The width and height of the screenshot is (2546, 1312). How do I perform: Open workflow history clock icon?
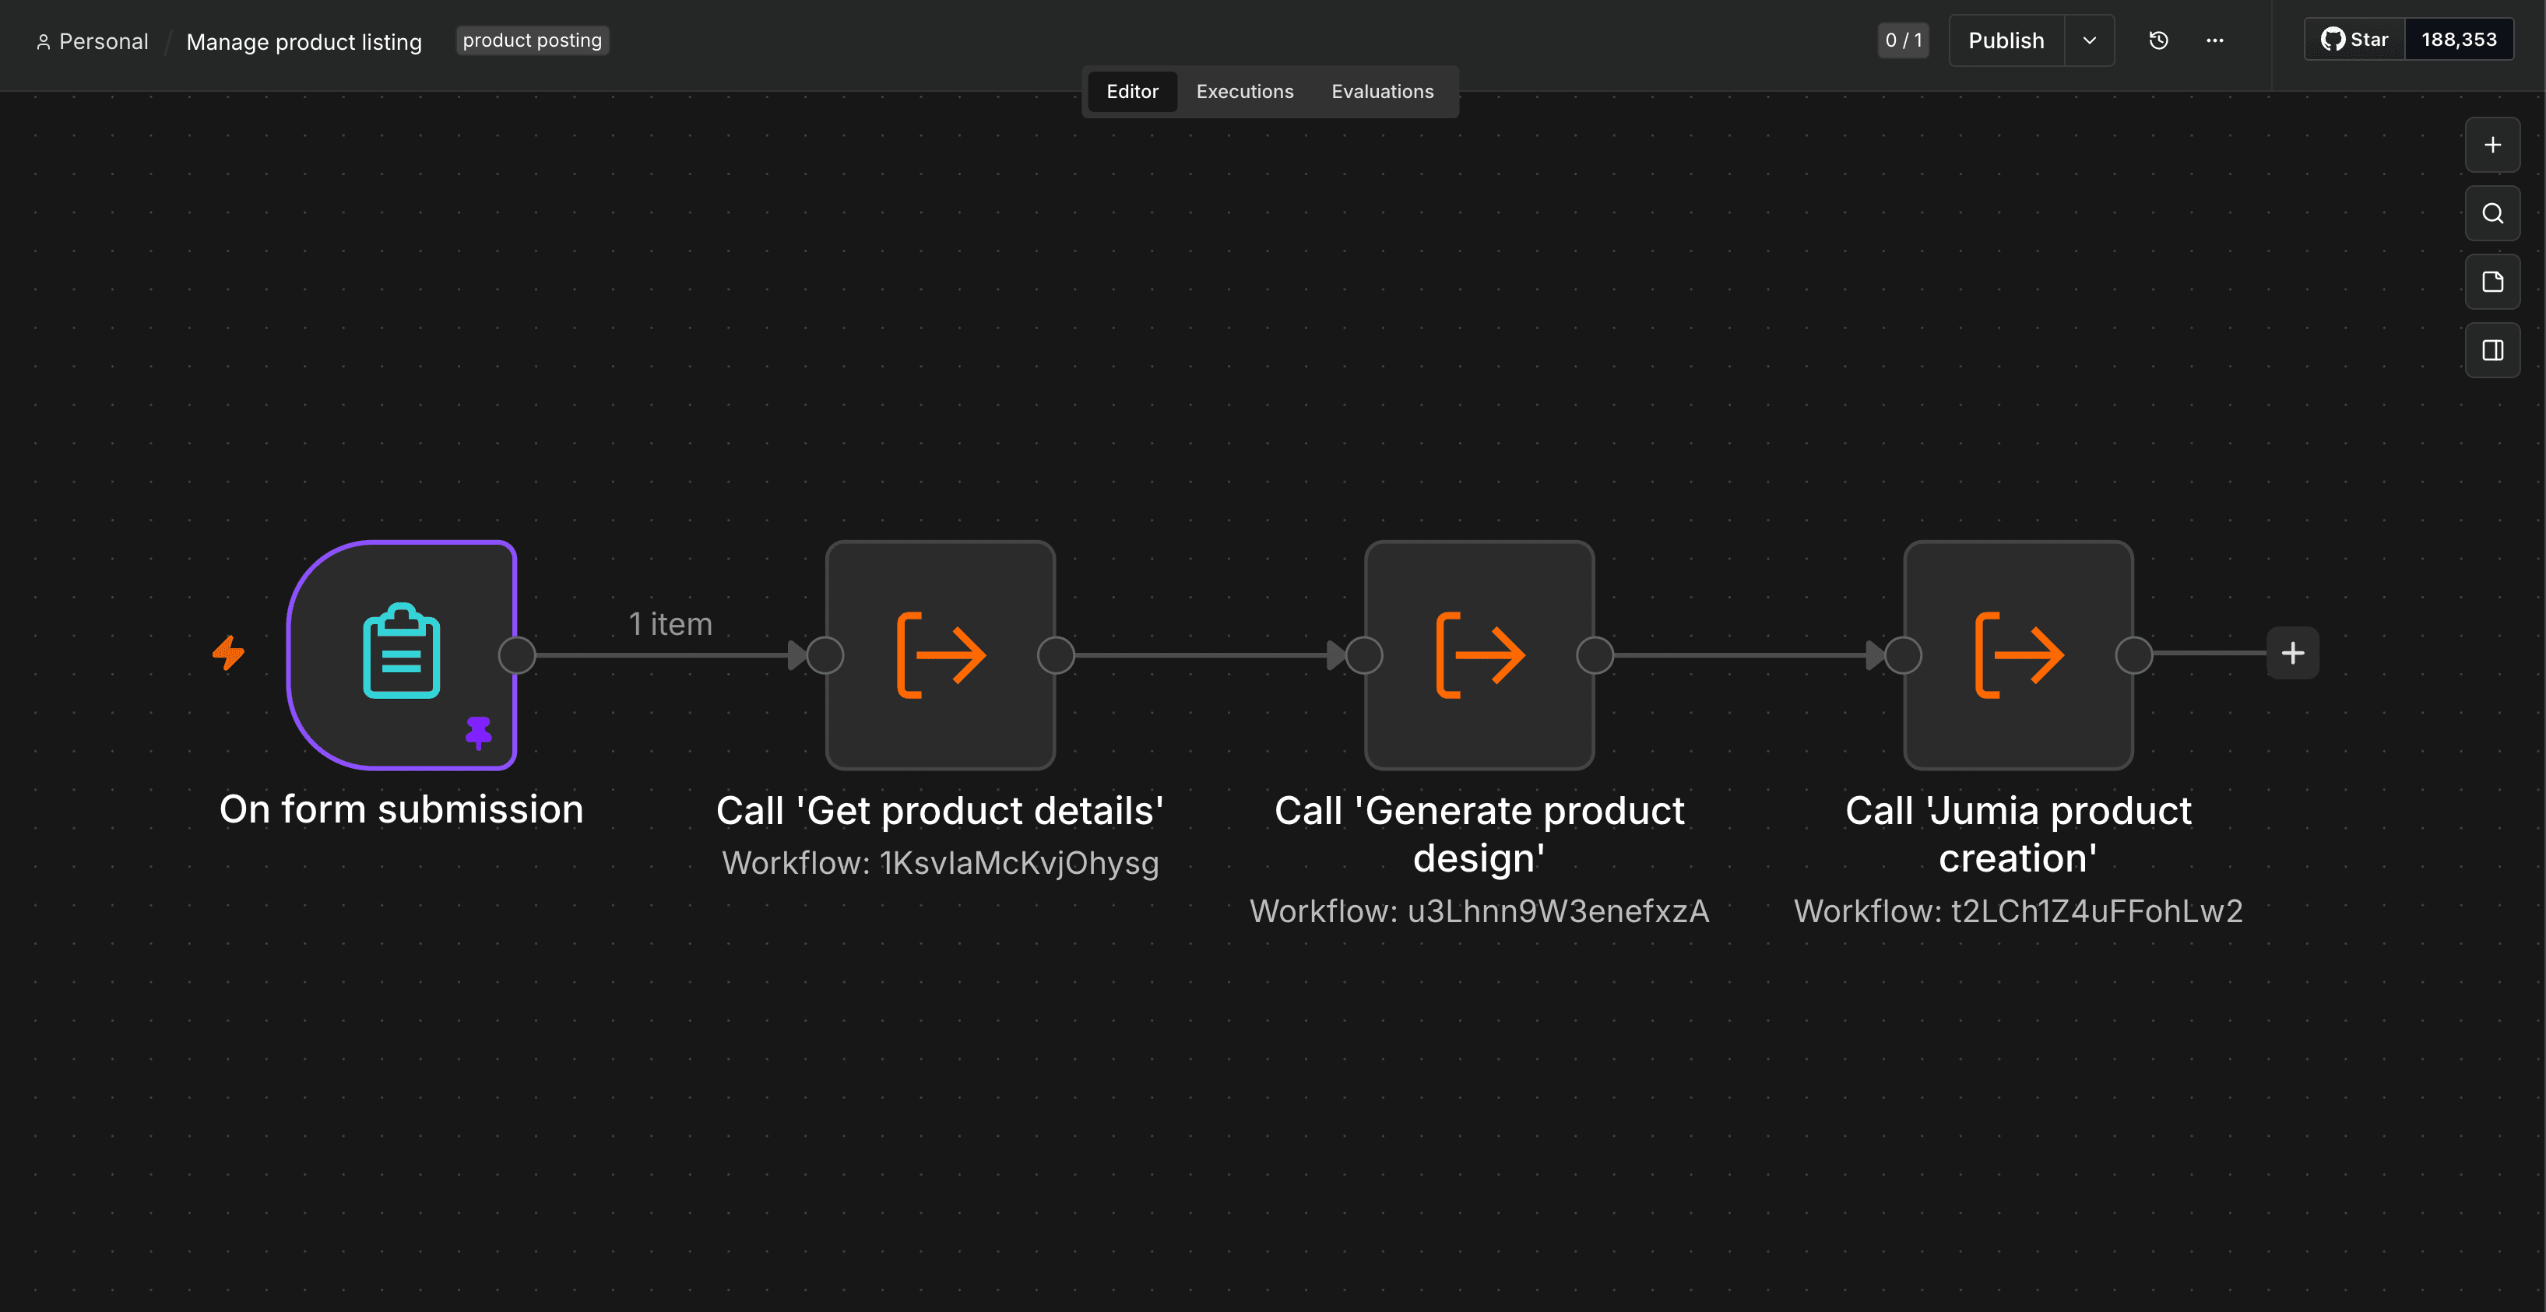2158,40
